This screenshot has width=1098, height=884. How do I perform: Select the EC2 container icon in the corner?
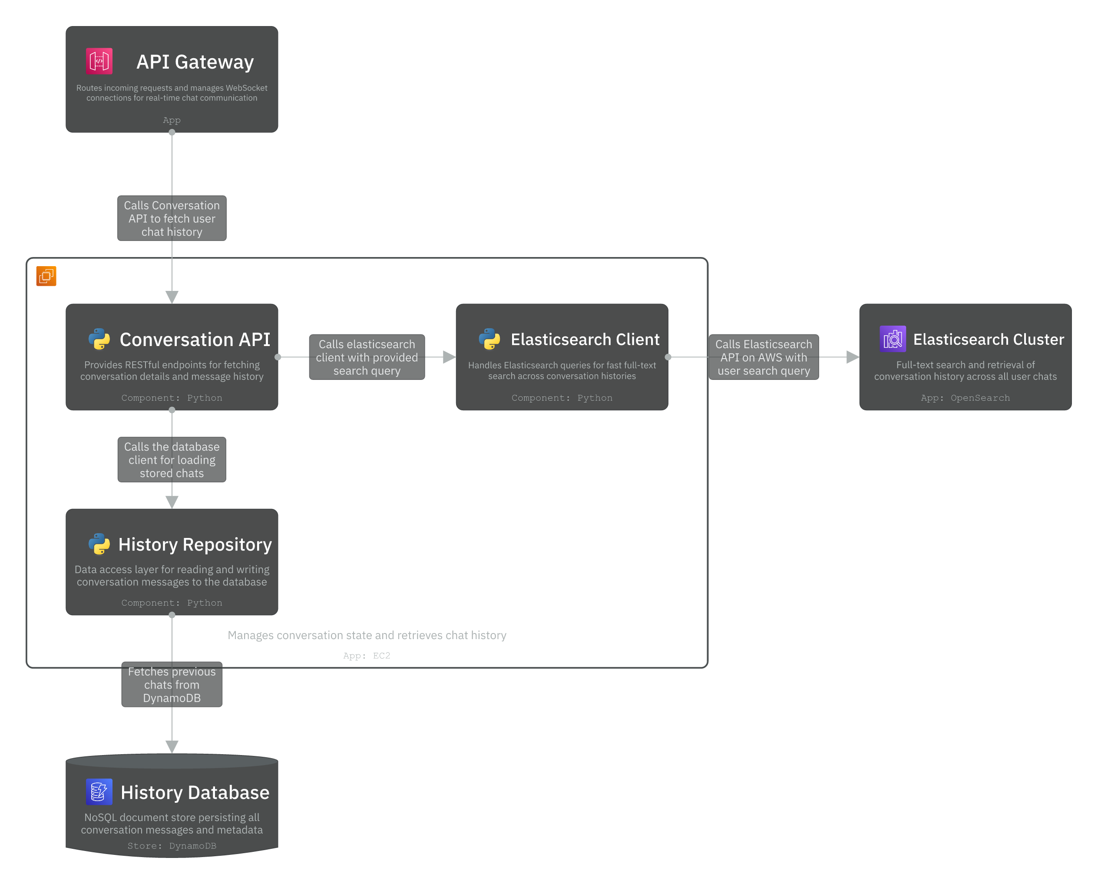point(46,275)
